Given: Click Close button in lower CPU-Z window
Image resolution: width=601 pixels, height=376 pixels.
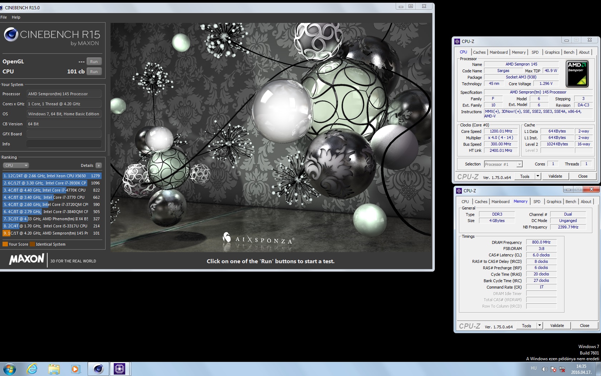Looking at the screenshot, I should coord(585,326).
